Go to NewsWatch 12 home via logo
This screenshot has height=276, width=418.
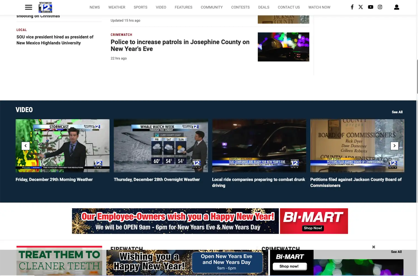(45, 7)
